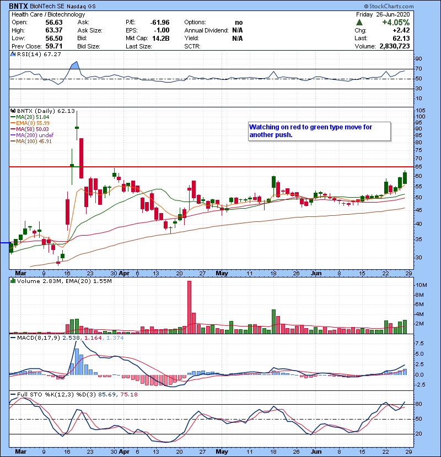Click the stochastic %D value 75.18

pos(129,394)
